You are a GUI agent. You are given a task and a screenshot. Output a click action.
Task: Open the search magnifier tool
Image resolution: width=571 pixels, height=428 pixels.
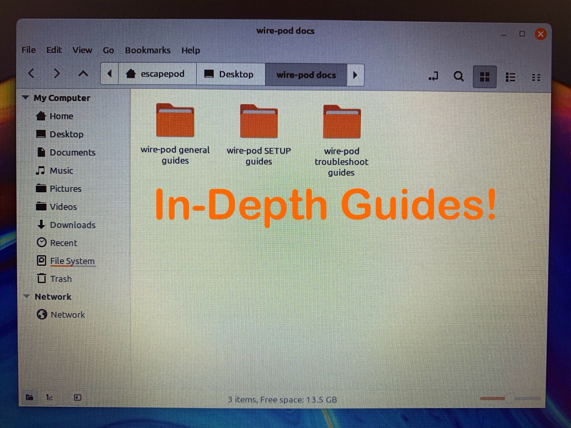(459, 76)
